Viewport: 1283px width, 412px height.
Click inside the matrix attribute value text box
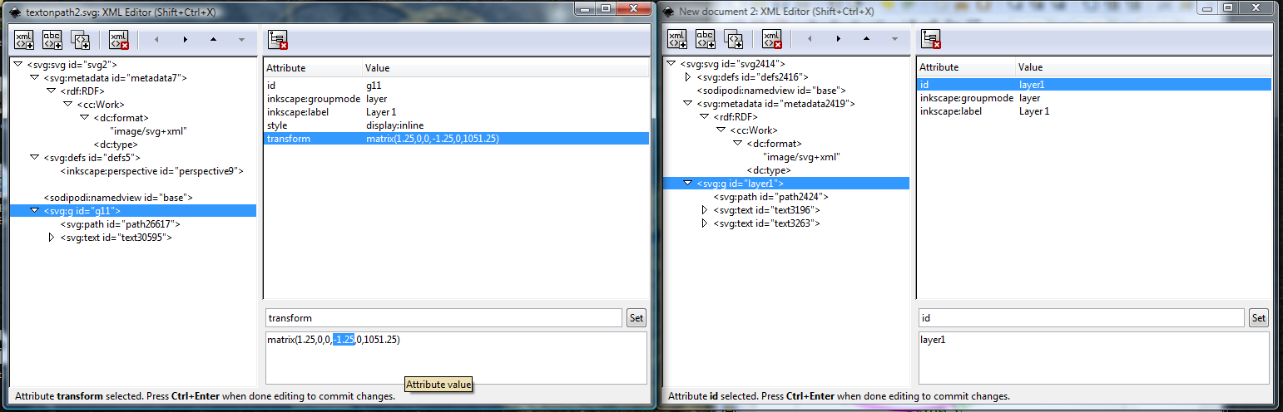[499, 357]
